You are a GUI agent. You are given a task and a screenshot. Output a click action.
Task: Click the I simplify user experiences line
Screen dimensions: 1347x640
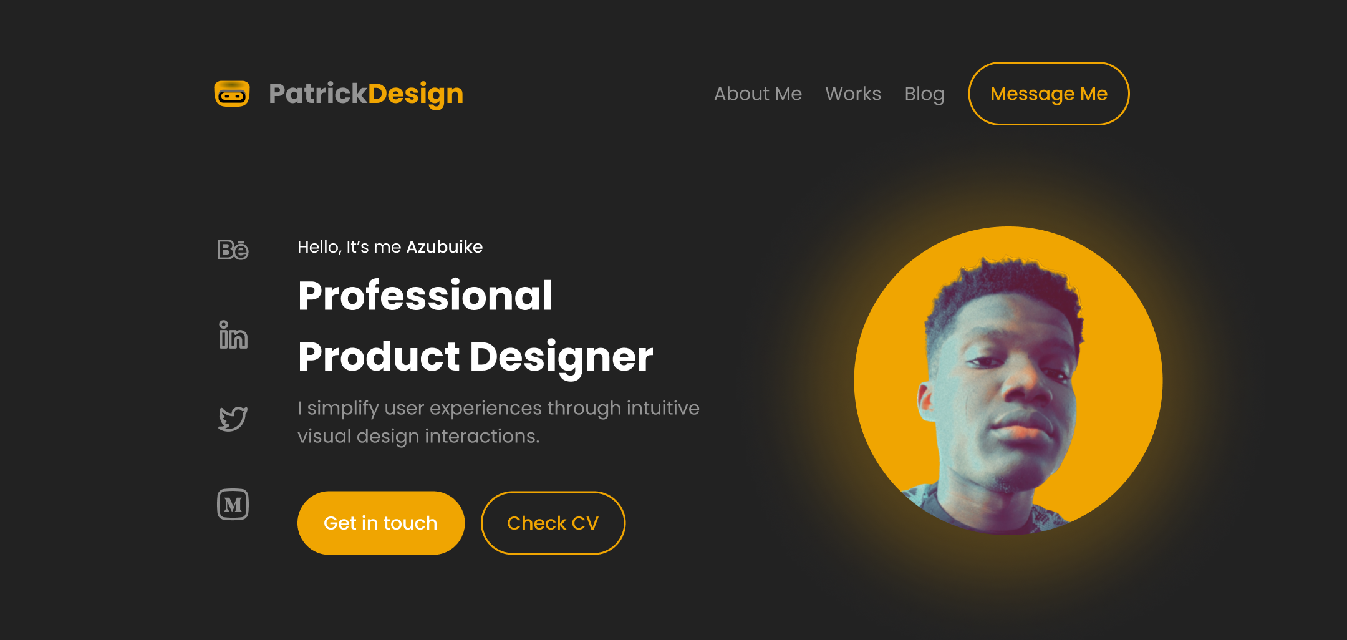pos(498,409)
